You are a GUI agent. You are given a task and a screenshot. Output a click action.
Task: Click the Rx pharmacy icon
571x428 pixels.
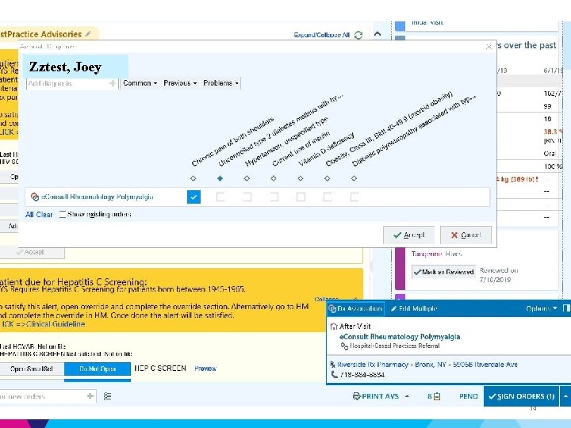point(332,365)
